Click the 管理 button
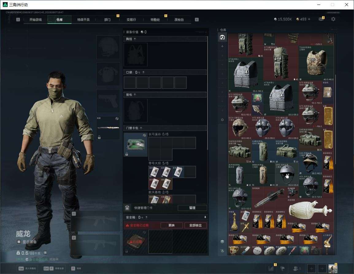This screenshot has width=354, height=274. [x=192, y=208]
